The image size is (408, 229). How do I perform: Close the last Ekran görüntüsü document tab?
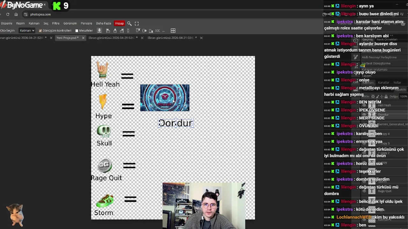pyautogui.click(x=201, y=38)
